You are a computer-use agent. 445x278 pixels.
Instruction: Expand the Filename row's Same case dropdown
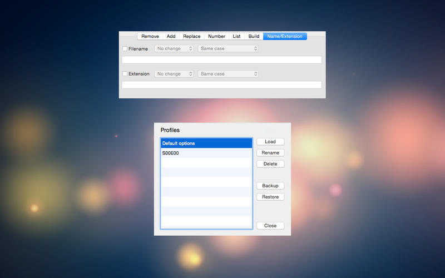click(x=228, y=49)
